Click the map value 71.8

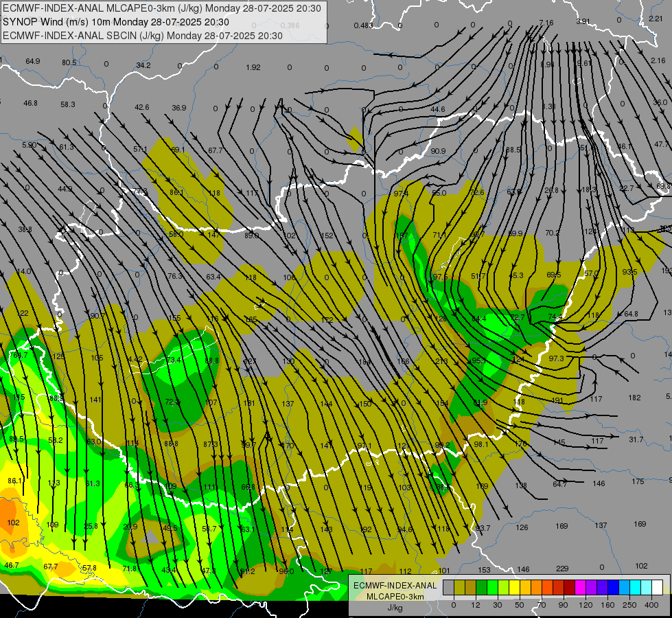coord(130,569)
